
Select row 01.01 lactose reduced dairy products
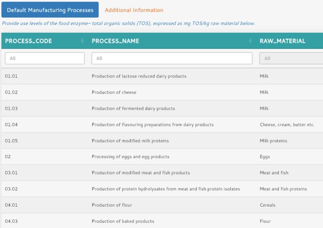click(x=139, y=76)
